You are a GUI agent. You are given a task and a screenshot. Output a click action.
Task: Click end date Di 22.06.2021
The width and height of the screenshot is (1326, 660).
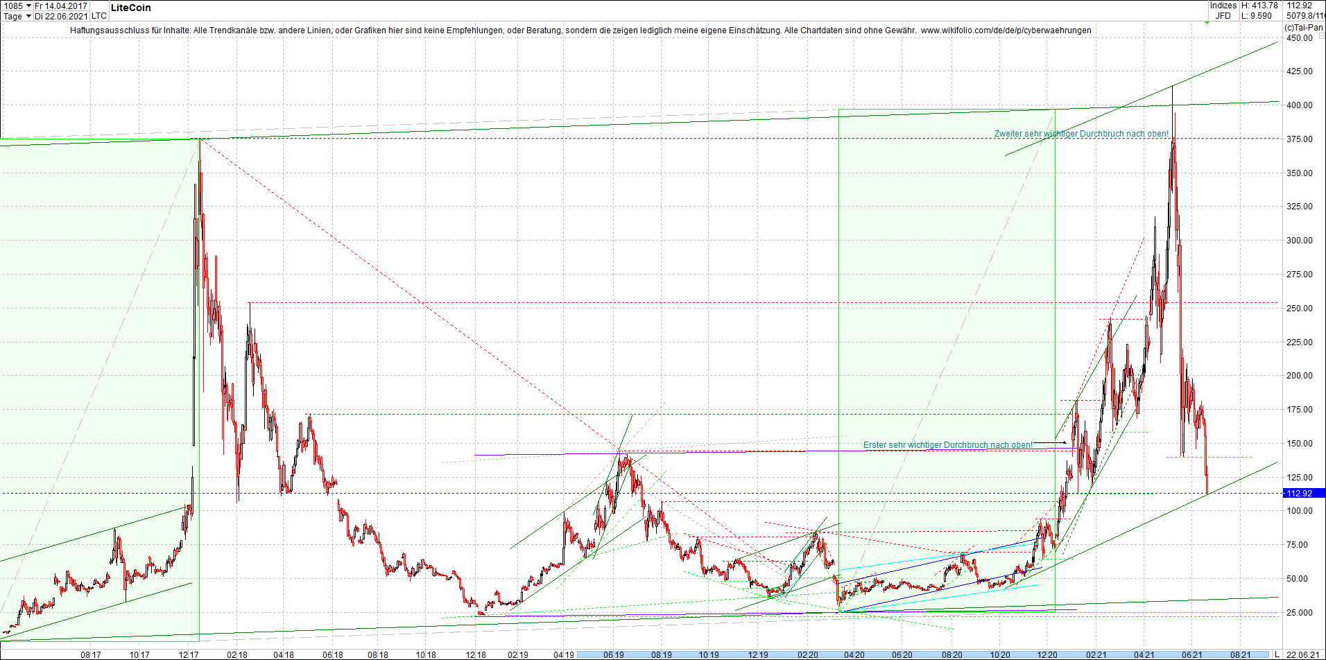click(x=61, y=16)
